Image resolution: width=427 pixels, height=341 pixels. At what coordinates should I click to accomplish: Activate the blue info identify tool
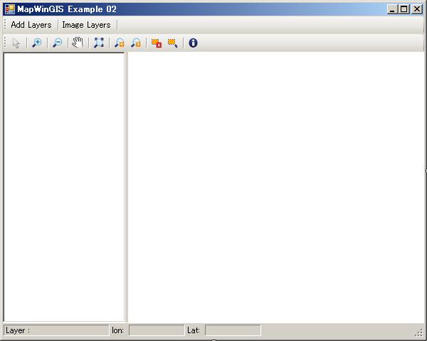pyautogui.click(x=193, y=43)
